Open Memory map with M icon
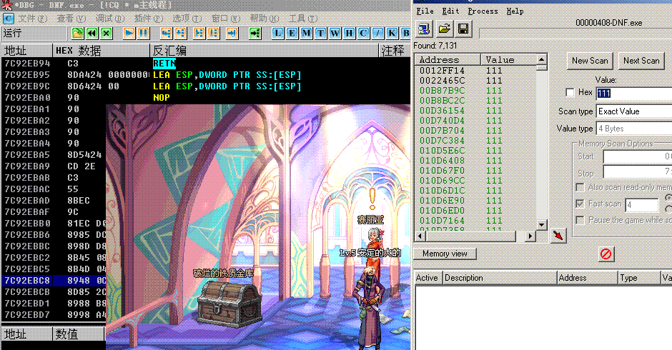 click(306, 34)
